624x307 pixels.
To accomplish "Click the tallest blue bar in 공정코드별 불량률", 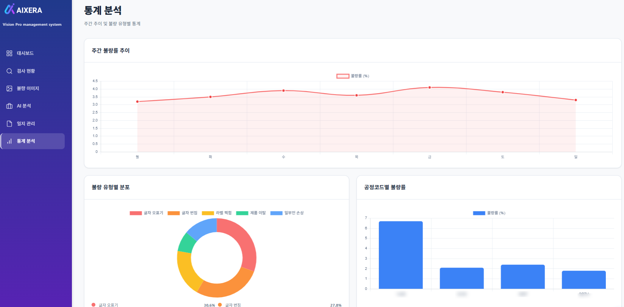I will click(401, 255).
